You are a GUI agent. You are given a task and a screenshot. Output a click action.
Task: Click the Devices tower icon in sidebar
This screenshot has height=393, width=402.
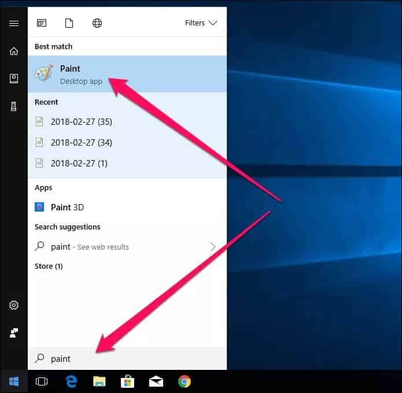[13, 106]
